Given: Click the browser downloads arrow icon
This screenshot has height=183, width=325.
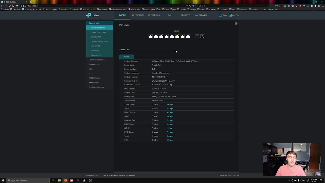Looking at the screenshot, I should [285, 6].
